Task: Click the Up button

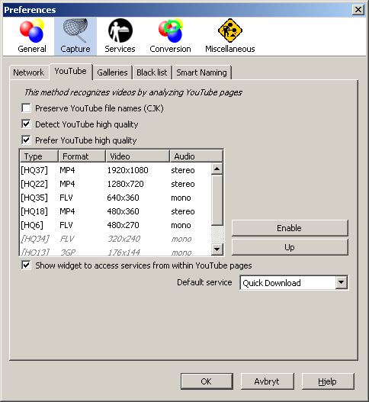Action: coord(290,247)
